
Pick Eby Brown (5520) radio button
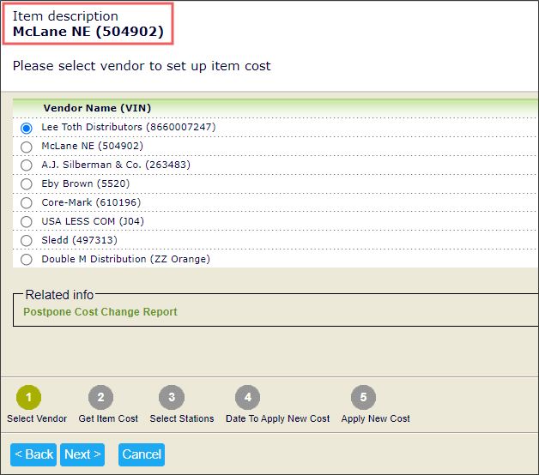point(27,184)
